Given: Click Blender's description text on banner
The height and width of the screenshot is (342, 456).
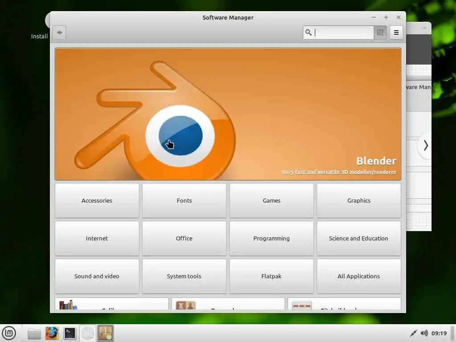Looking at the screenshot, I should coord(339,172).
